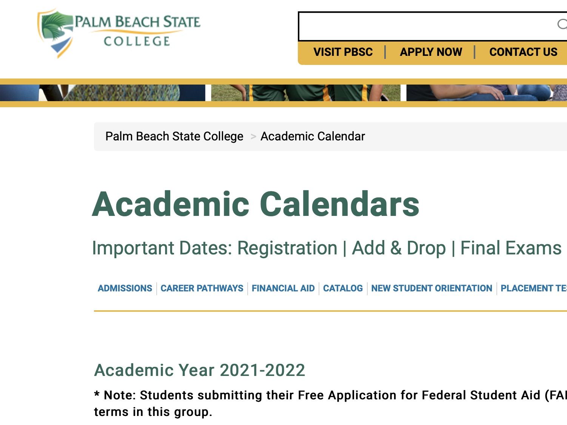Click the left banner photo
The height and width of the screenshot is (425, 567).
point(103,93)
